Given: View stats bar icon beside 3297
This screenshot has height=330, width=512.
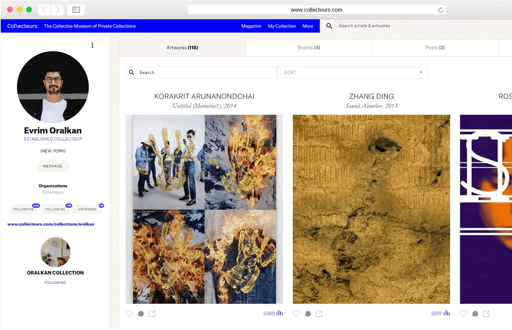Looking at the screenshot, I should point(447,313).
